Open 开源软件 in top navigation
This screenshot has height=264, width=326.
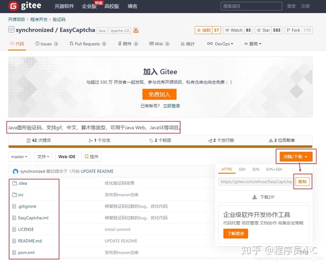[x=64, y=6]
